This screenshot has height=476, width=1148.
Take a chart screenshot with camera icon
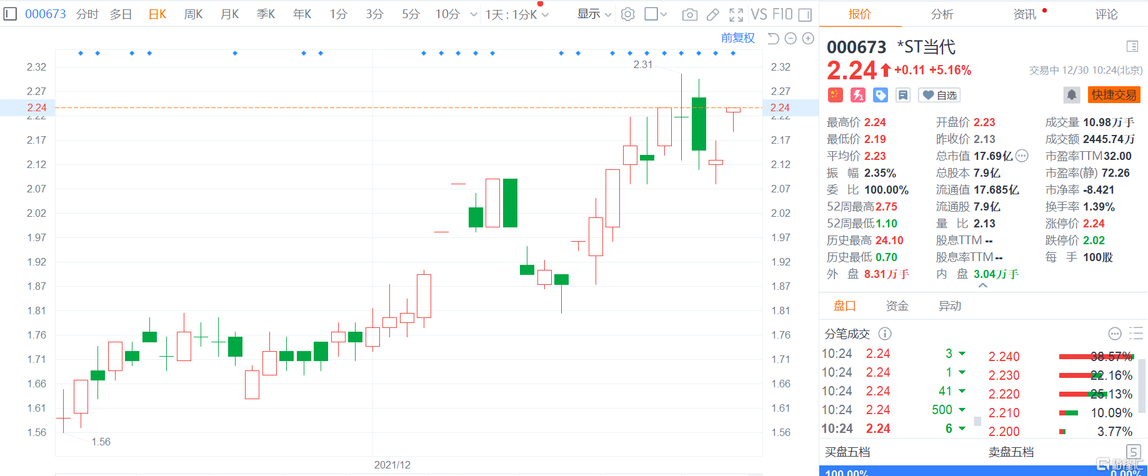click(x=689, y=14)
